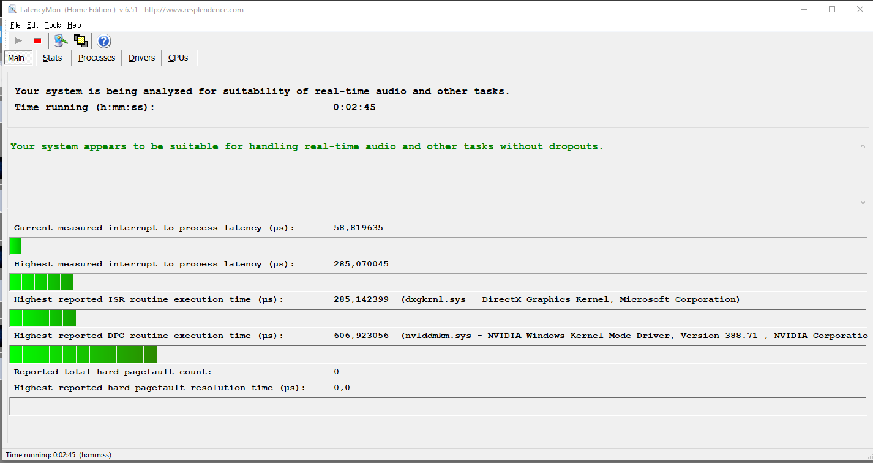Viewport: 873px width, 463px height.
Task: Click the DPC value 606,923056
Action: coord(361,336)
